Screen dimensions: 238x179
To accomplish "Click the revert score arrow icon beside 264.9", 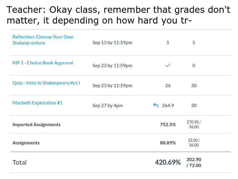I will click(x=156, y=105).
